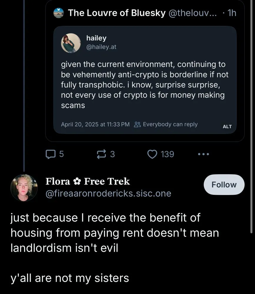Repost using the arrows icon

click(101, 154)
